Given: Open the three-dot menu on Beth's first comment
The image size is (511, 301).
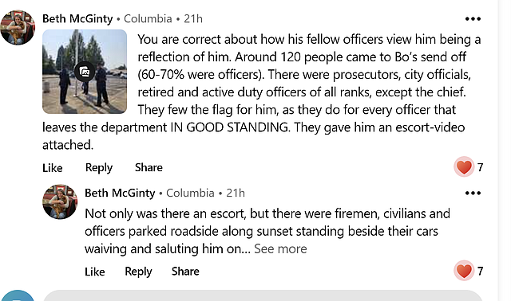Looking at the screenshot, I should [x=473, y=19].
